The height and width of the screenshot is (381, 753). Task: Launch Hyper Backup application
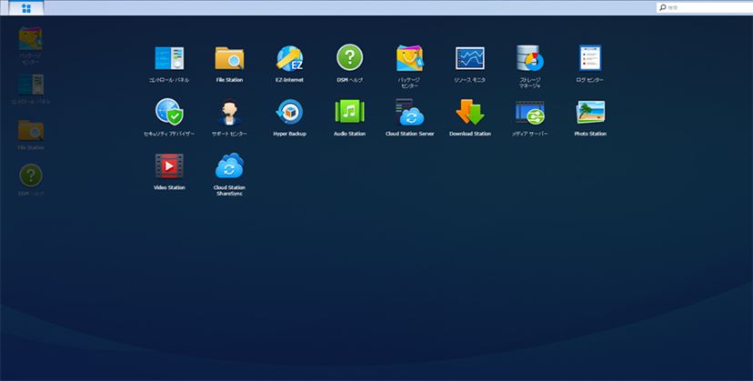click(x=289, y=112)
